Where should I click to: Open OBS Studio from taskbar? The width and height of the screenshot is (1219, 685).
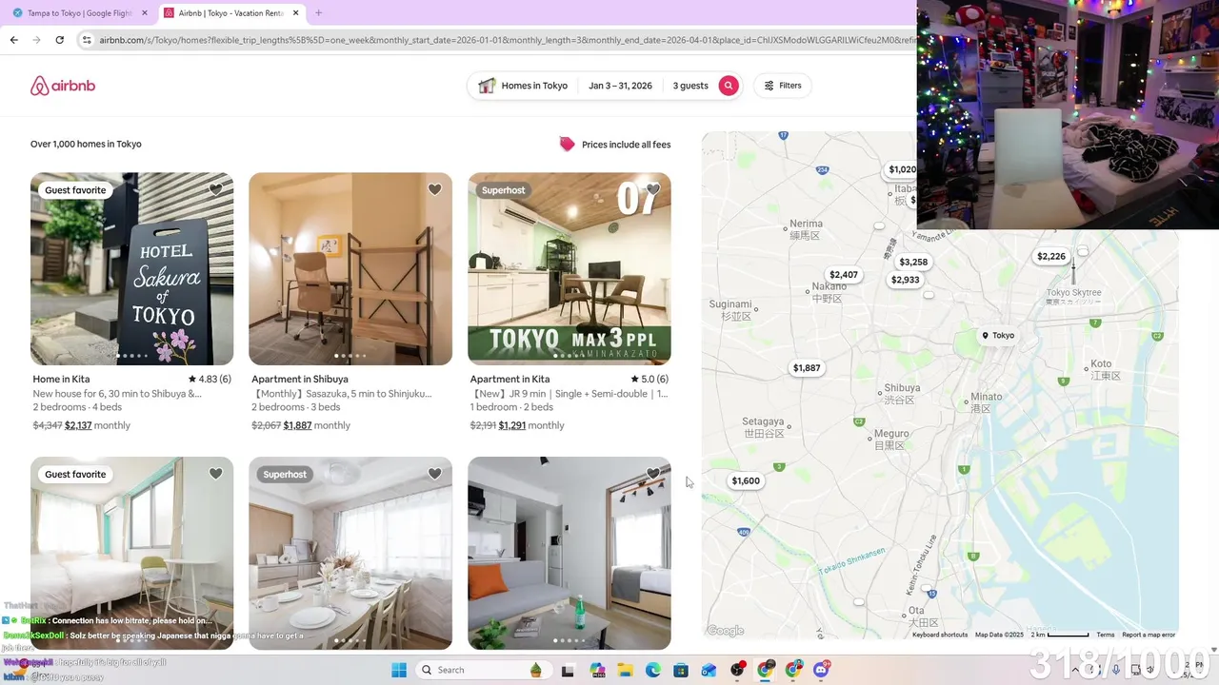pyautogui.click(x=738, y=670)
